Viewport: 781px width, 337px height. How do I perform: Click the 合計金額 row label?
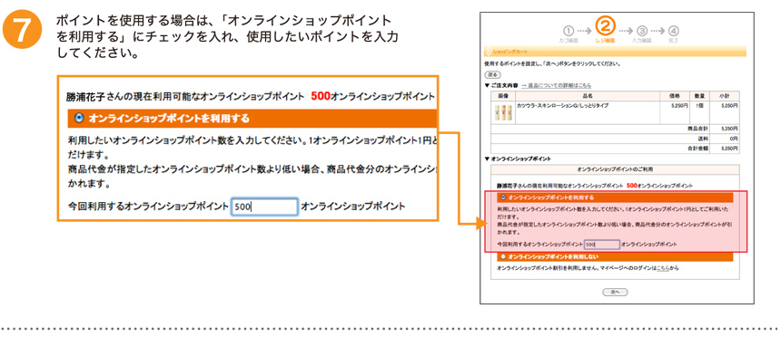tap(698, 149)
